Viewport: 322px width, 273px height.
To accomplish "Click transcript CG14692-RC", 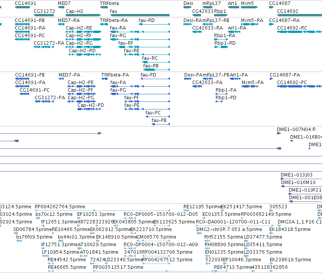I will [x=299, y=32].
